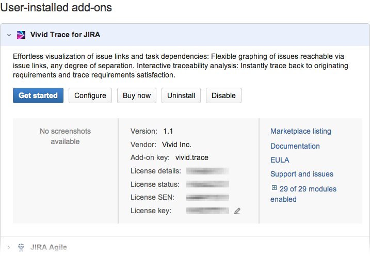Click the blurred License status value

(207, 184)
